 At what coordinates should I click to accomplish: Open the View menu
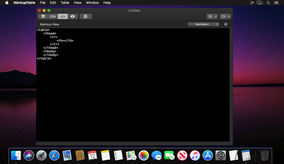[x=77, y=3]
